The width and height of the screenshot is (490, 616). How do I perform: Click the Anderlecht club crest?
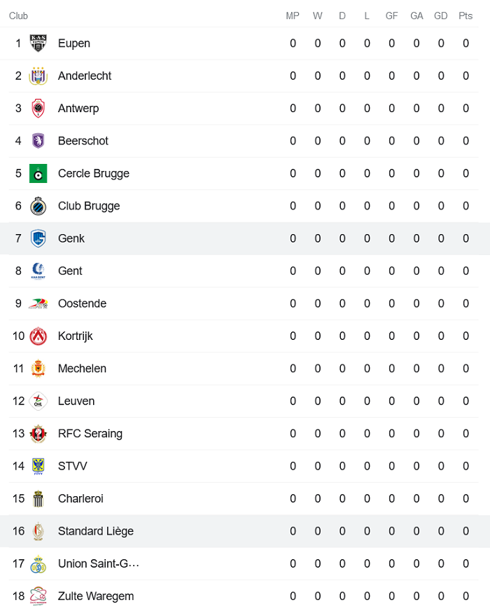click(x=38, y=76)
